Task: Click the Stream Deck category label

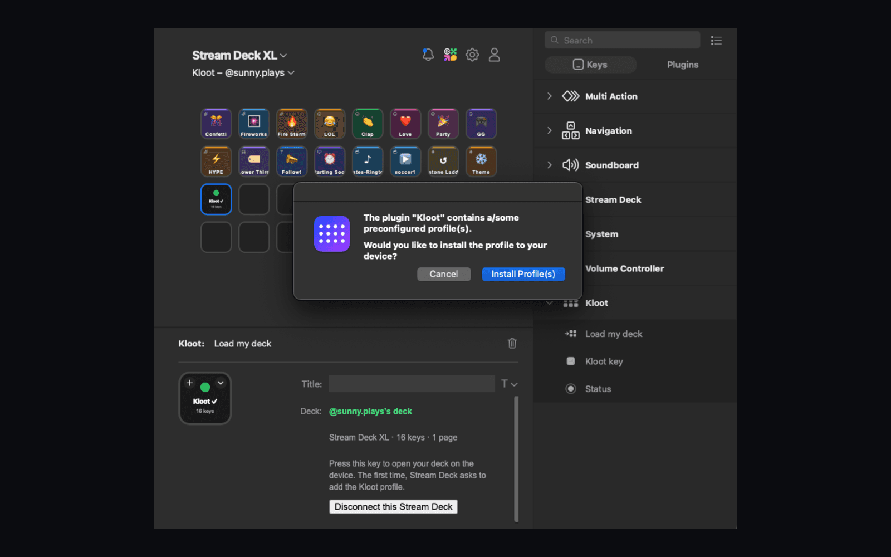Action: pos(613,199)
